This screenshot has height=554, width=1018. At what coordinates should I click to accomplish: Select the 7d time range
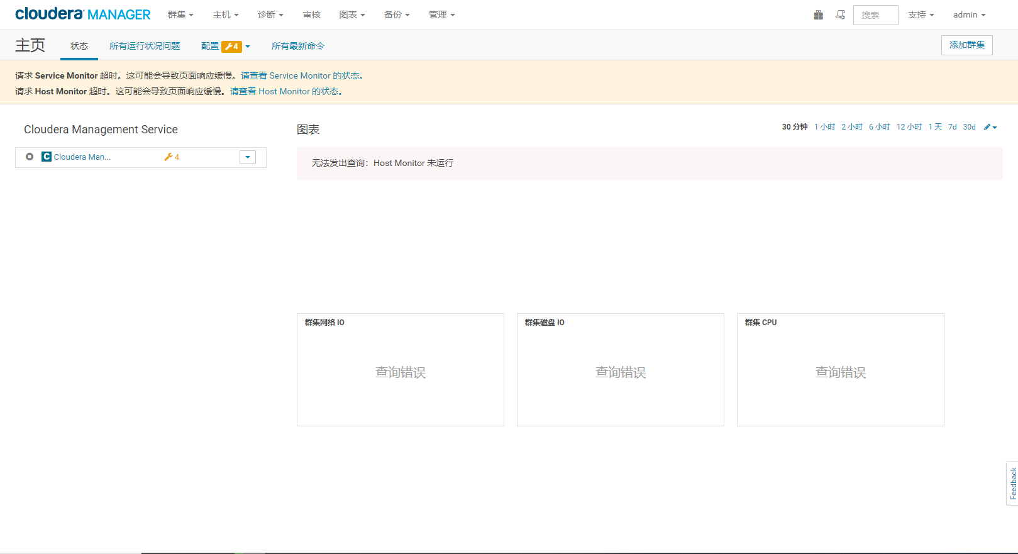click(953, 127)
